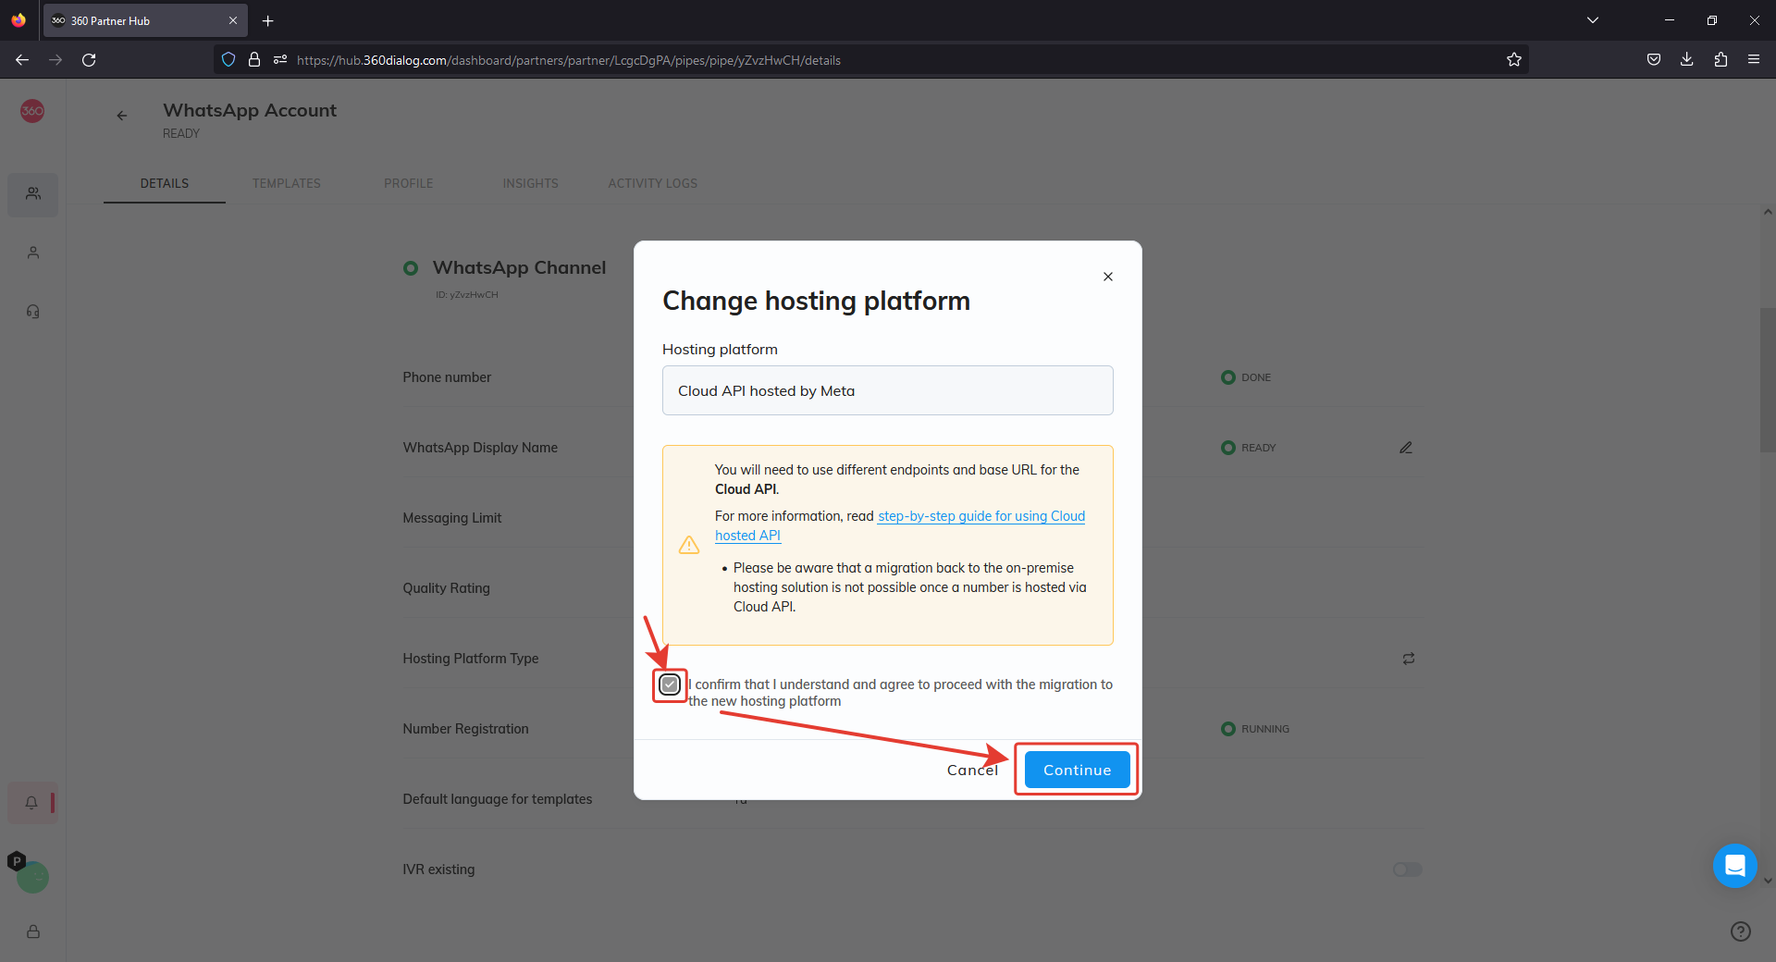The image size is (1776, 962).
Task: Open the notifications bell icon
Action: click(x=31, y=803)
